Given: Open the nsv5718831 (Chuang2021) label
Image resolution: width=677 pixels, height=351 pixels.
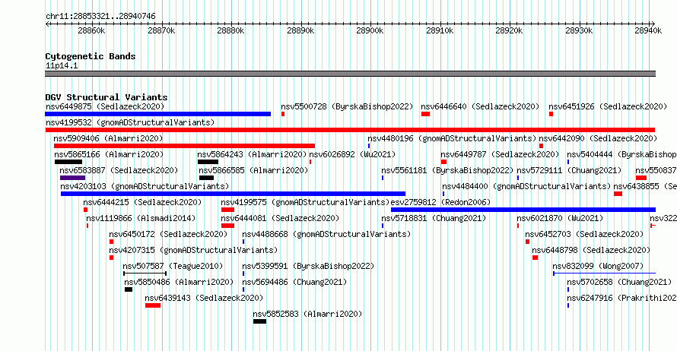Looking at the screenshot, I should 434,218.
